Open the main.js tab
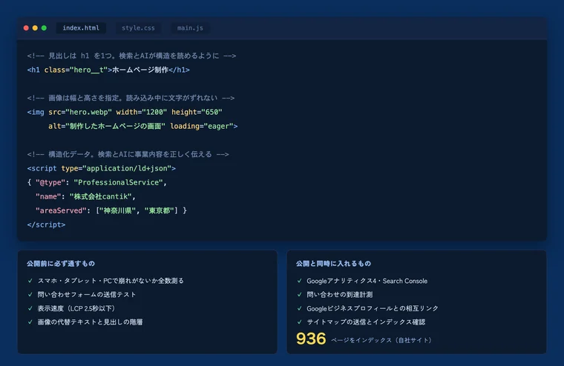564x366 pixels. coord(190,28)
